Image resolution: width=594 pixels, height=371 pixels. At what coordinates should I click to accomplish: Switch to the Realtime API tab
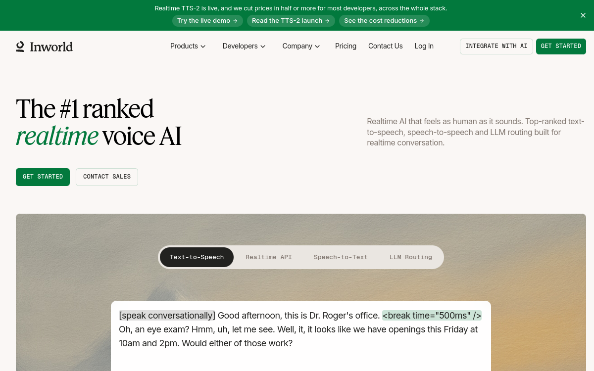pos(269,257)
